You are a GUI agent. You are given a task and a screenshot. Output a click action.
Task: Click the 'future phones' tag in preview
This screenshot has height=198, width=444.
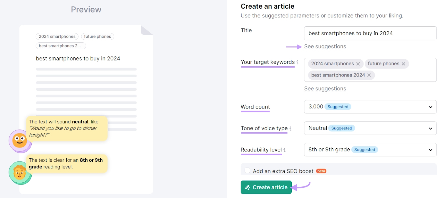click(97, 37)
